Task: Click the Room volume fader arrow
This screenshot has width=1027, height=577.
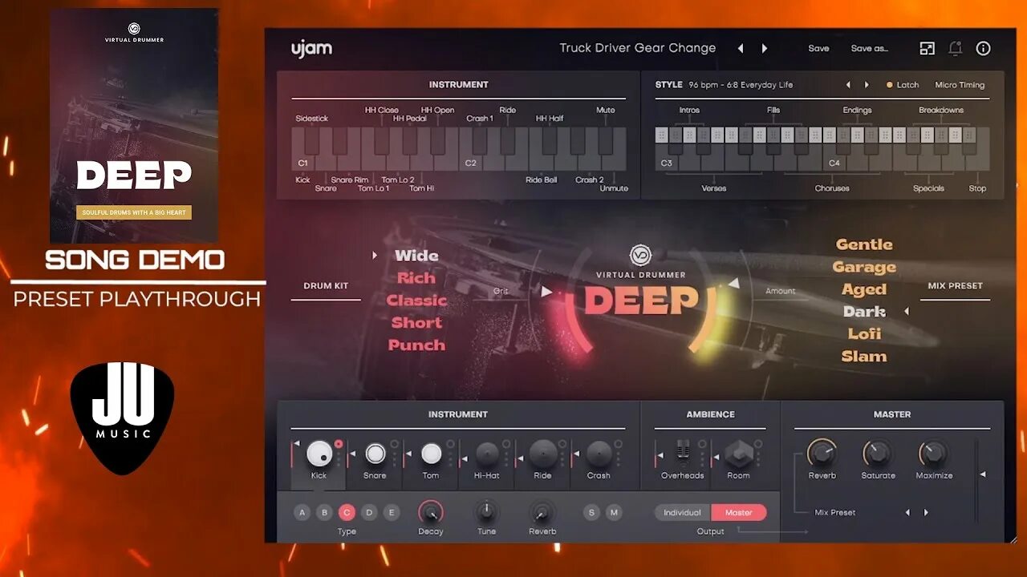Action: click(x=716, y=458)
